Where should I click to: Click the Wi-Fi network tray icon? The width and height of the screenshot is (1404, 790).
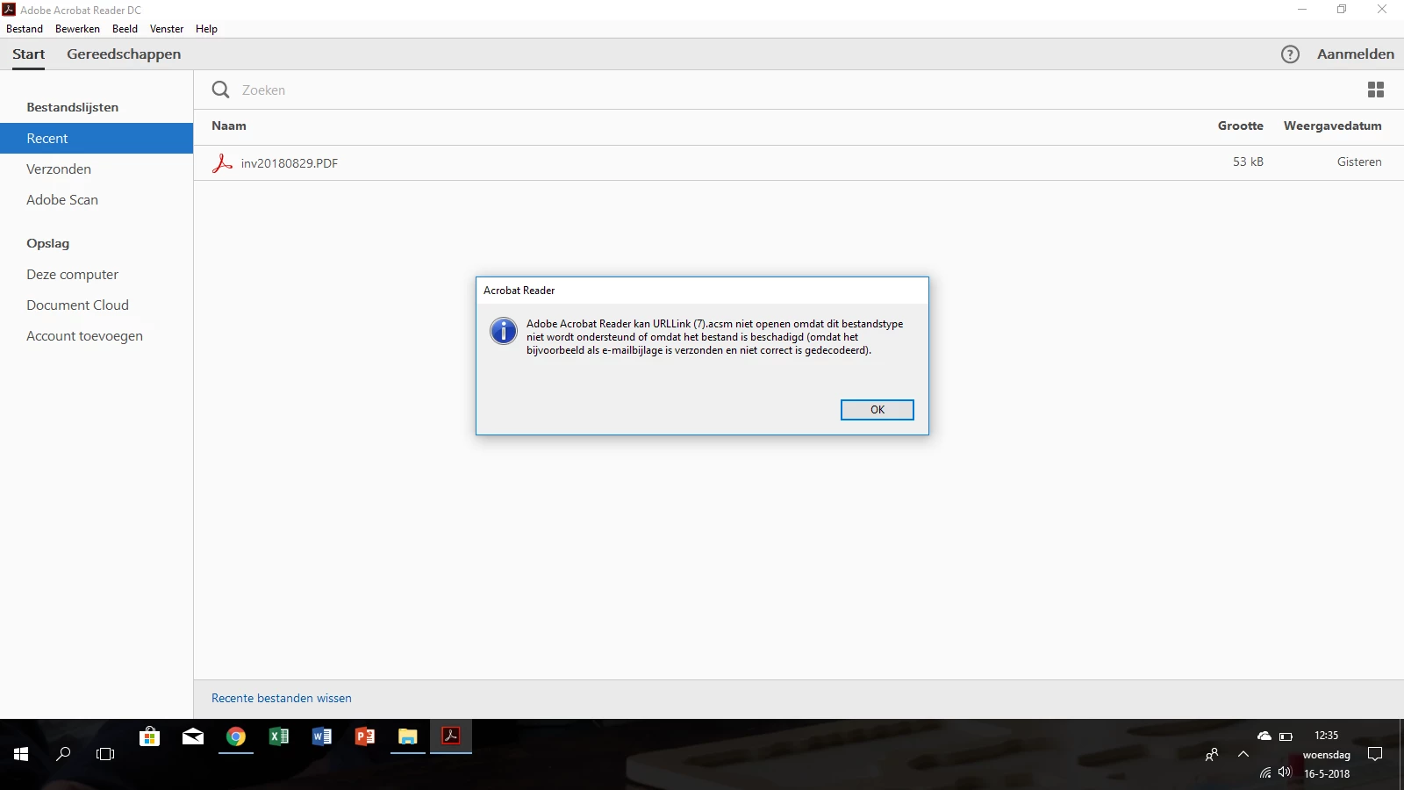[1265, 773]
